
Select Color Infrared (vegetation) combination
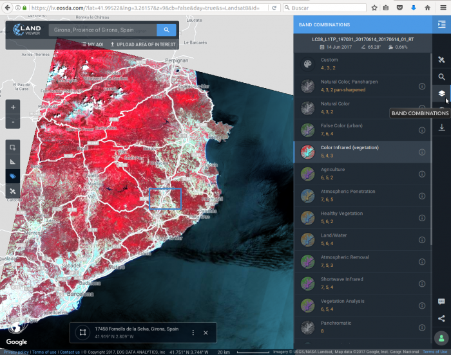click(363, 152)
